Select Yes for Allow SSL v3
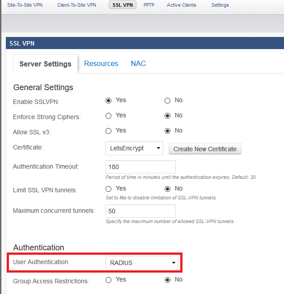284x294 pixels. coord(108,131)
